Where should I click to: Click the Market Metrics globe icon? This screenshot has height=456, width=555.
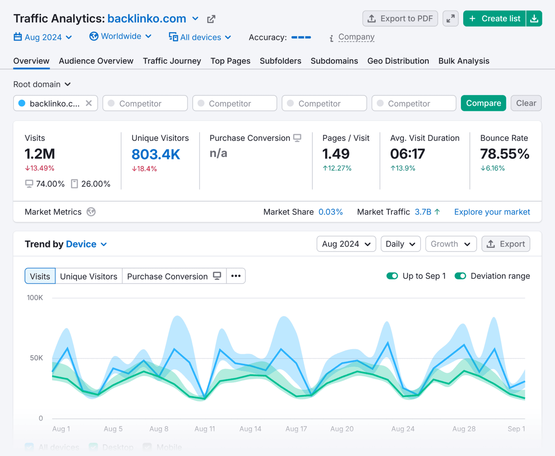(x=91, y=212)
